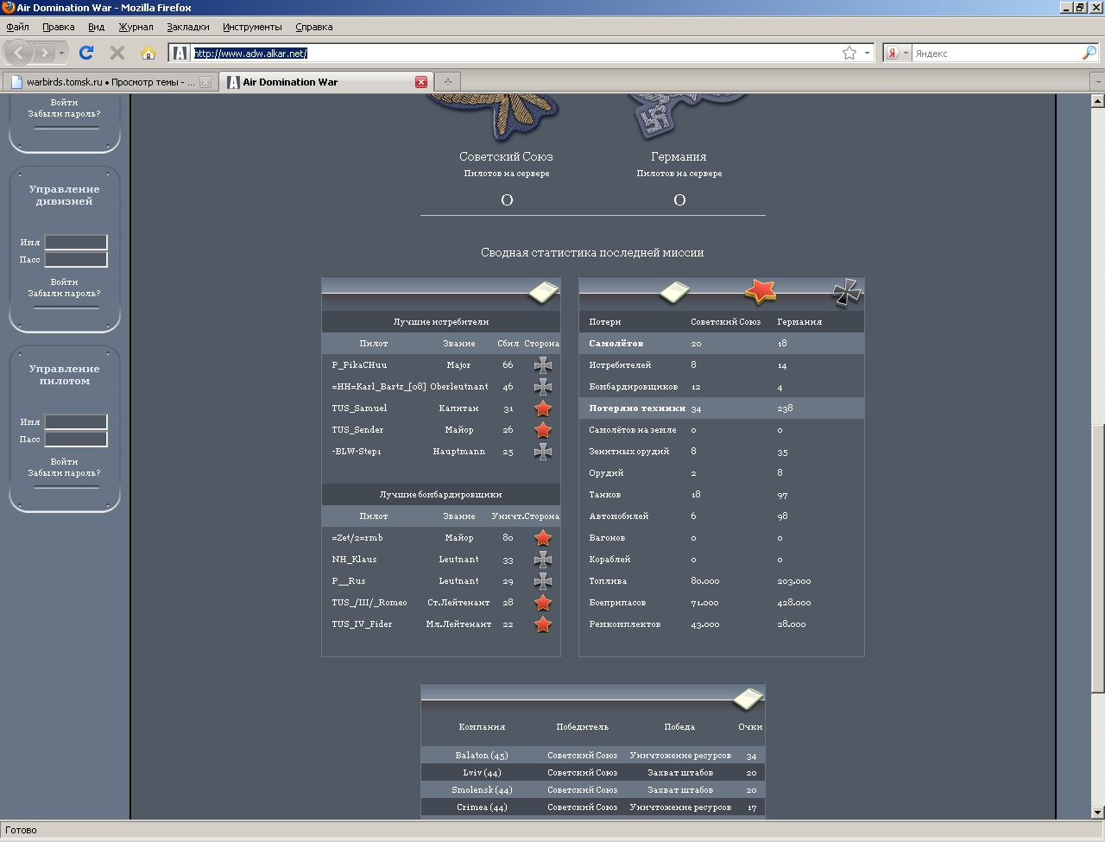1105x842 pixels.
Task: Click the Имя field in Управление пилотом
Action: point(76,421)
